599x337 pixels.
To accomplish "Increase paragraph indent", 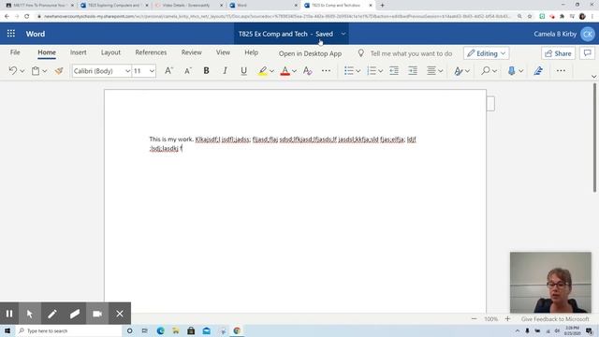I will pyautogui.click(x=413, y=71).
